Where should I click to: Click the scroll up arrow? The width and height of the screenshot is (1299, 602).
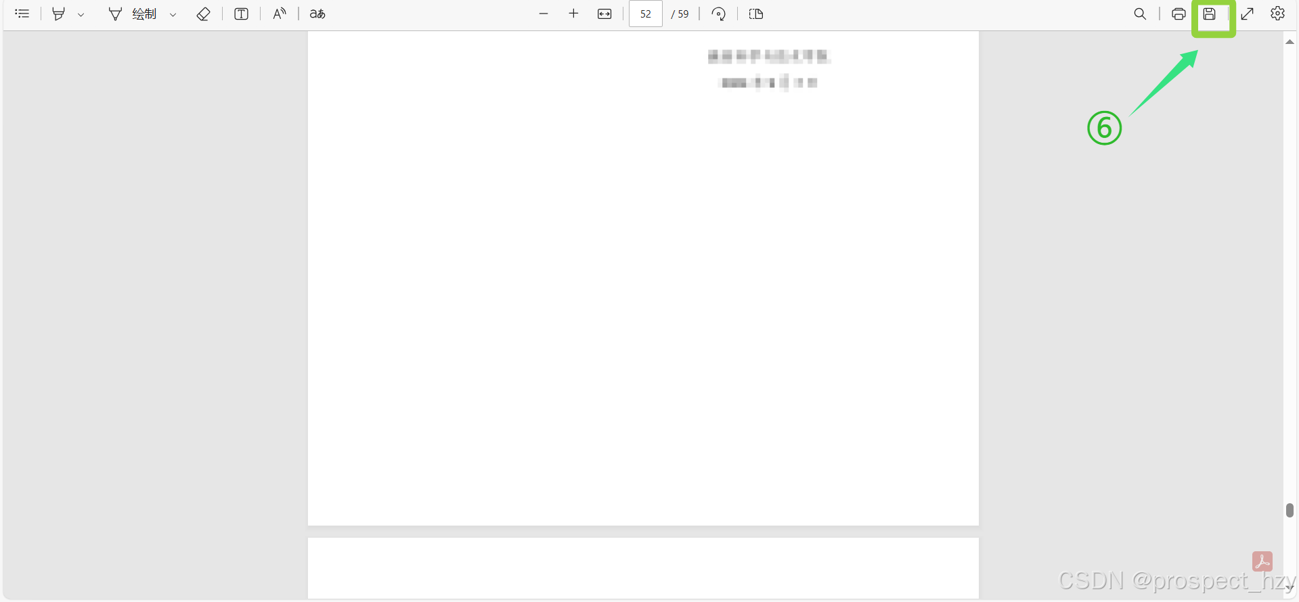click(x=1290, y=42)
